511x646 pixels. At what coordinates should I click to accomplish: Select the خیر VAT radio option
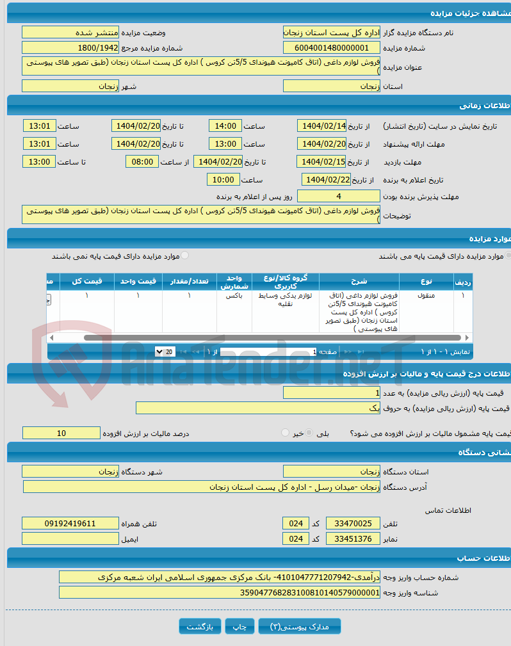(x=285, y=433)
